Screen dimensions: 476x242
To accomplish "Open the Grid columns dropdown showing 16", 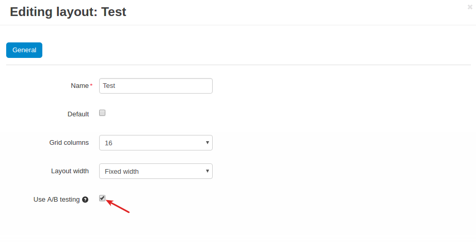I will [156, 143].
